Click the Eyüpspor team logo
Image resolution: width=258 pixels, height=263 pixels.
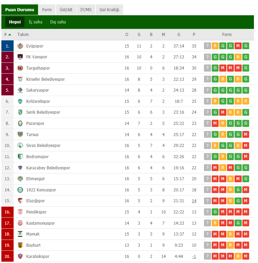point(20,46)
